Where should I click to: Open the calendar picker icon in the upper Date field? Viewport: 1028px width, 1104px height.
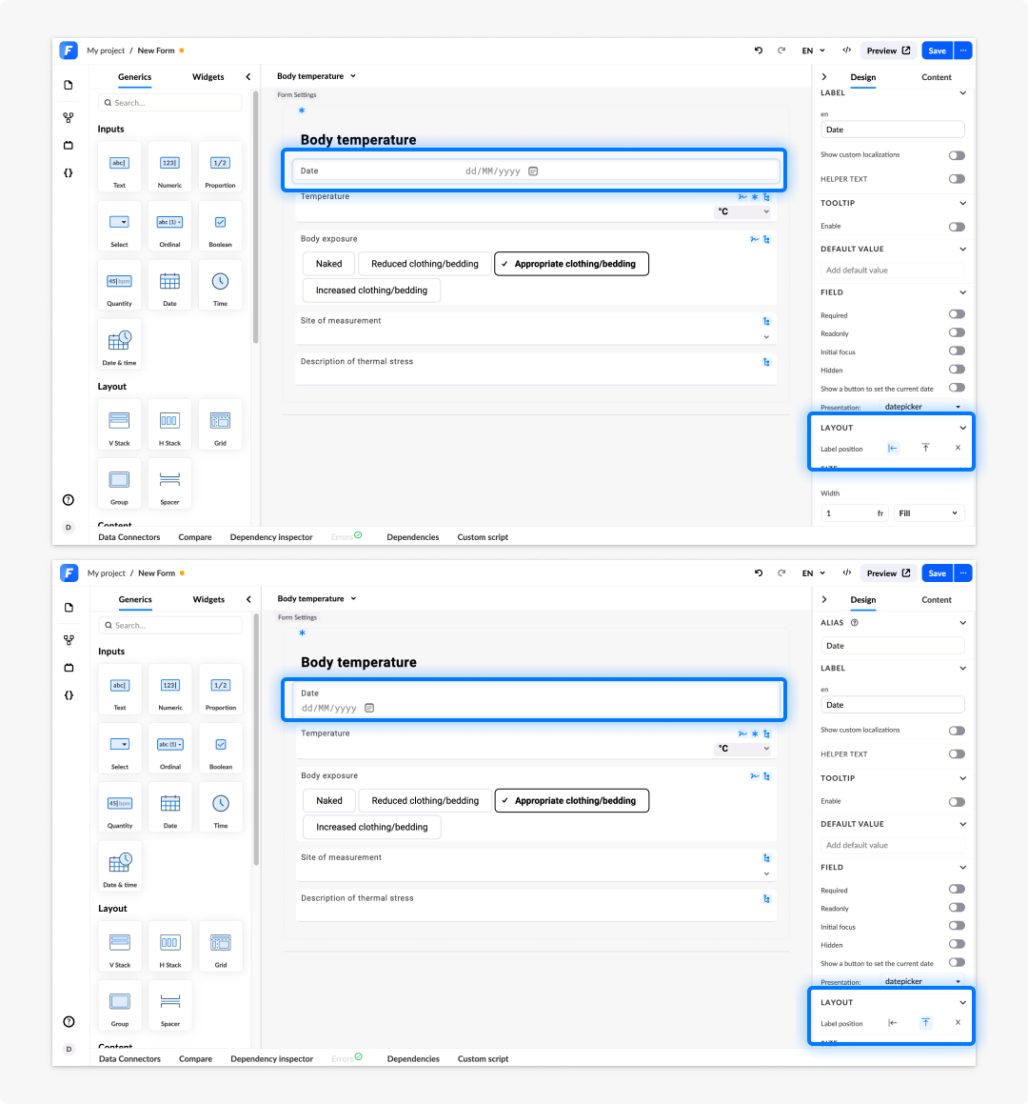[533, 171]
